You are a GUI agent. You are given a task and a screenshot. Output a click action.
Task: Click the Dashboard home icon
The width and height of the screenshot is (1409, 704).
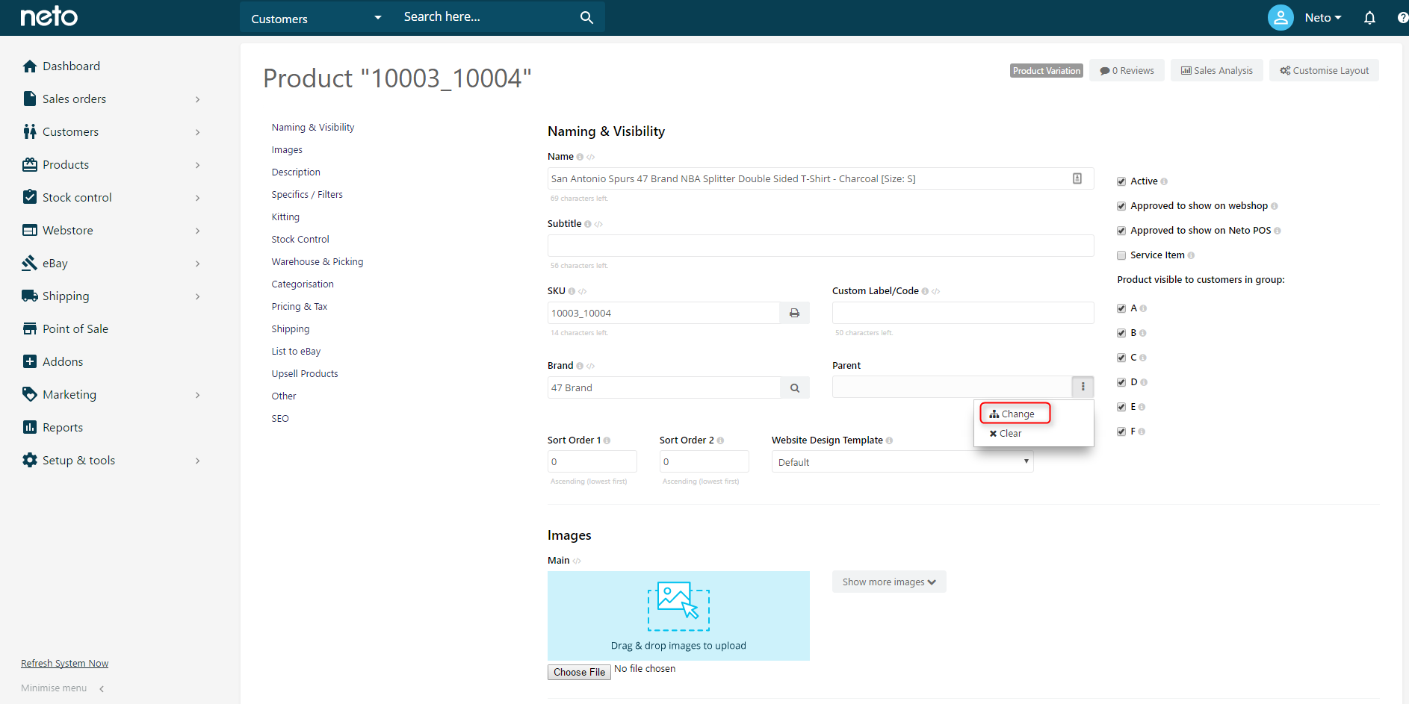30,66
